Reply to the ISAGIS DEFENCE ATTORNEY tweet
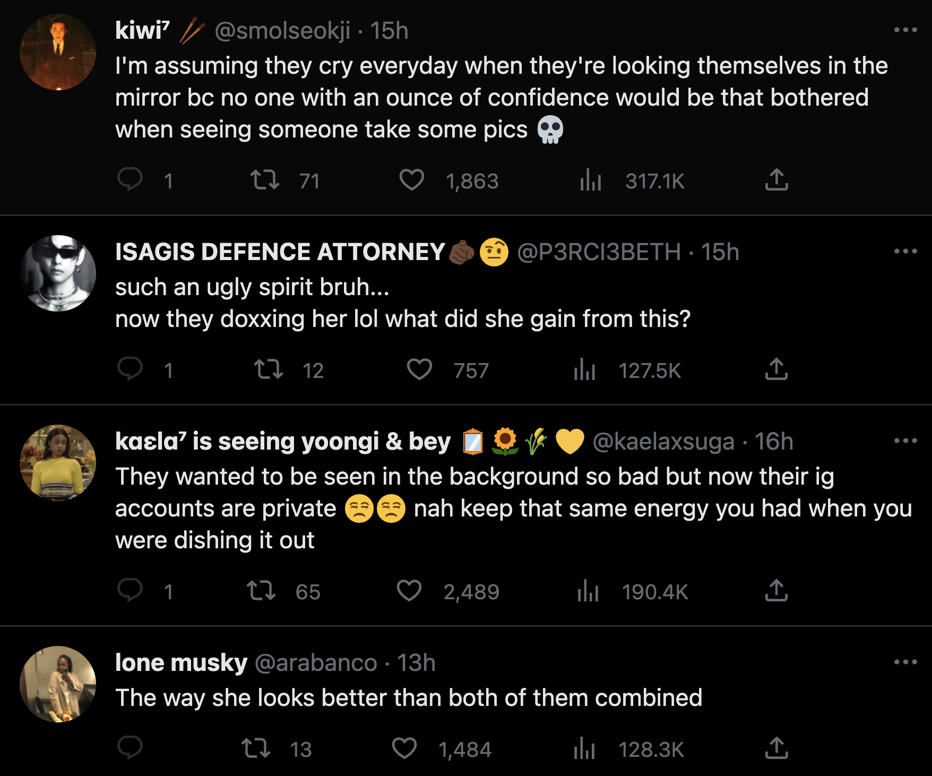 tap(130, 369)
